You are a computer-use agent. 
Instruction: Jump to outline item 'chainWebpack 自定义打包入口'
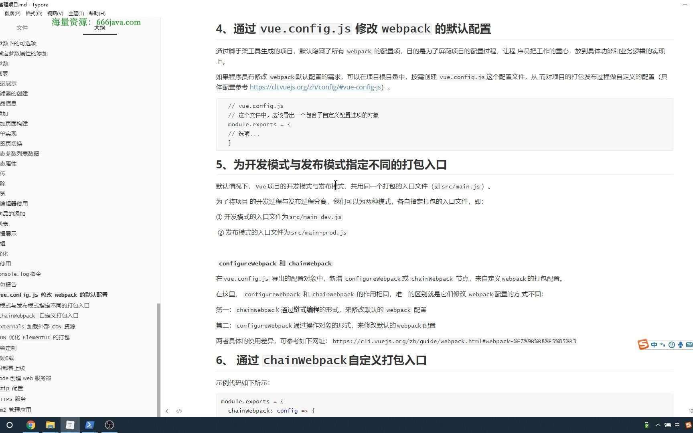point(39,316)
